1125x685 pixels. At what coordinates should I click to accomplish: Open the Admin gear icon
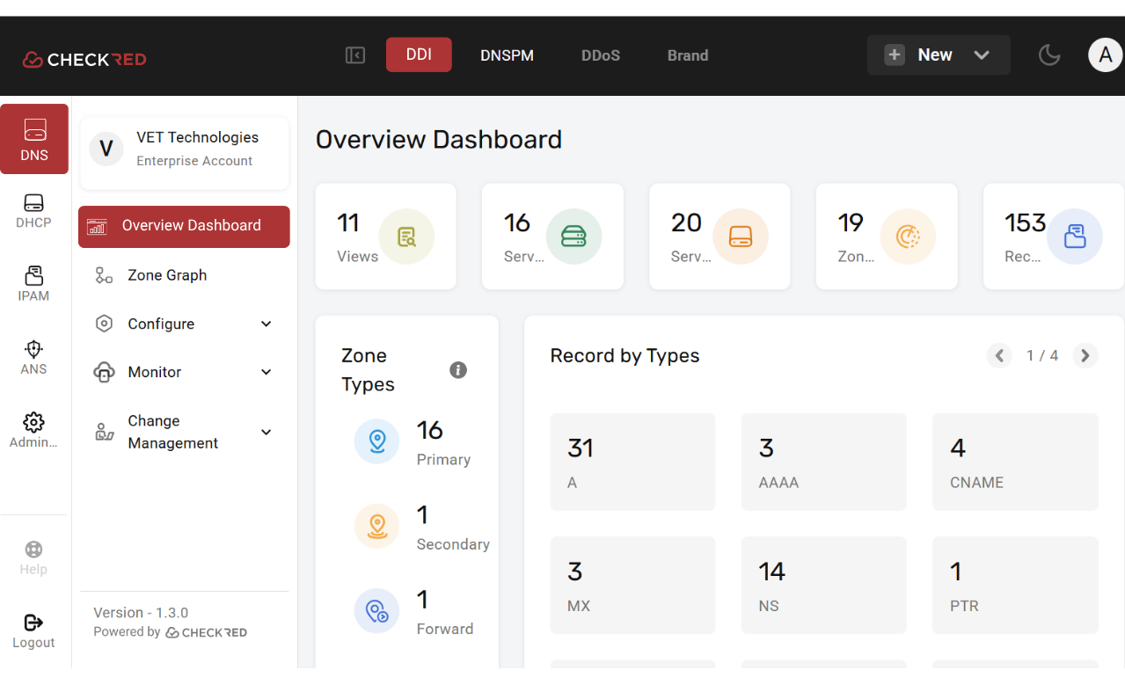tap(33, 430)
